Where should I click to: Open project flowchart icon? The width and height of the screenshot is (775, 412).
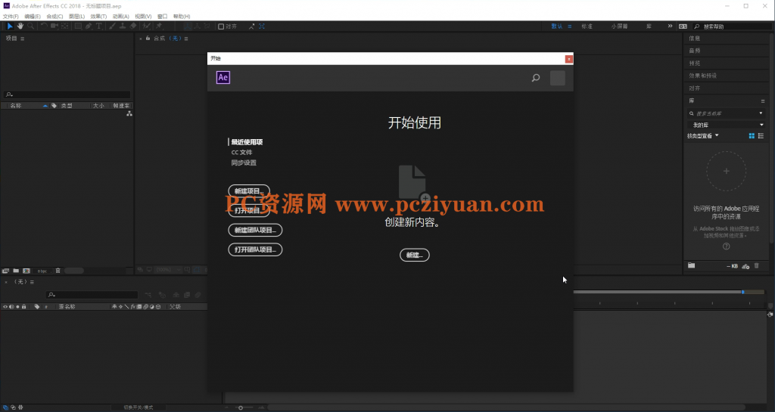(x=129, y=113)
